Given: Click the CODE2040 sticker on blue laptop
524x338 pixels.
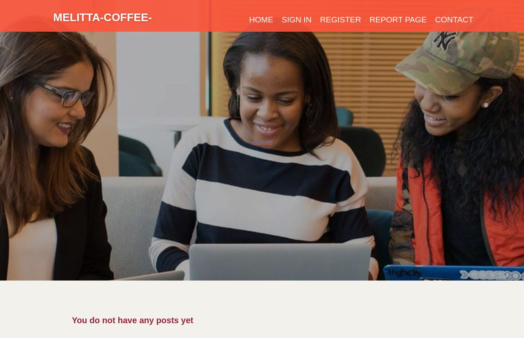Looking at the screenshot, I should coord(490,275).
